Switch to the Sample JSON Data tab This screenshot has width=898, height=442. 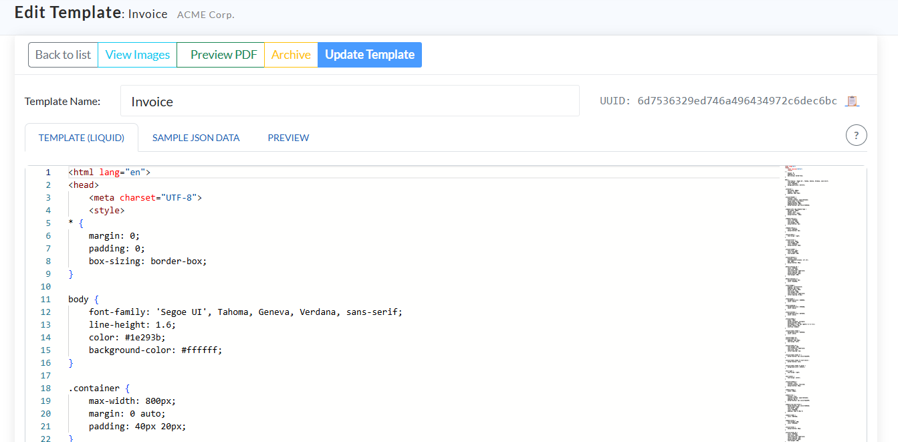(196, 138)
